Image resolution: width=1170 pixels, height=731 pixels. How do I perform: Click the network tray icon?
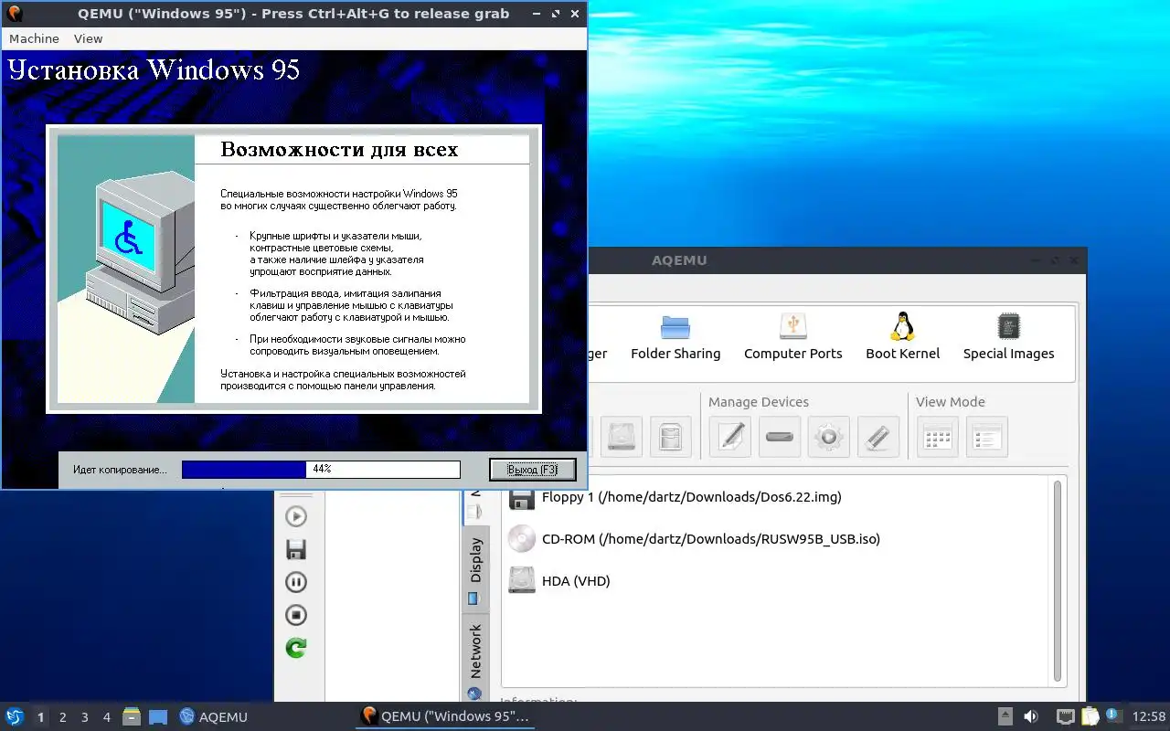1065,716
